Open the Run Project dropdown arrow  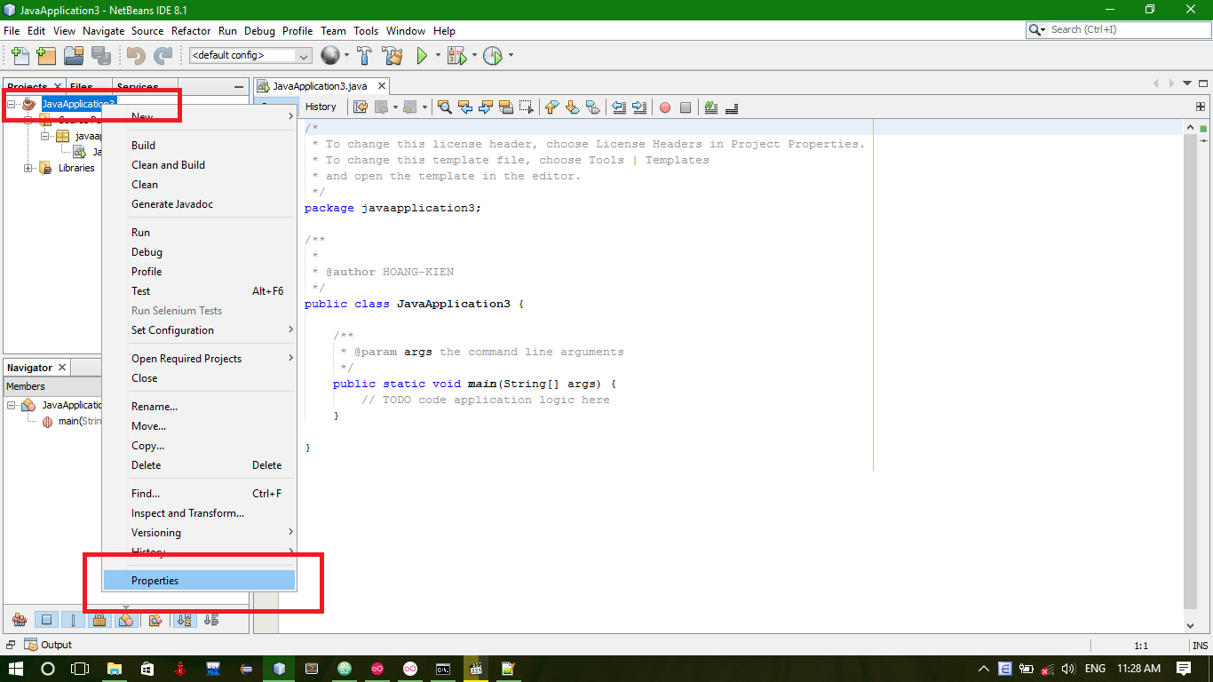[x=438, y=56]
